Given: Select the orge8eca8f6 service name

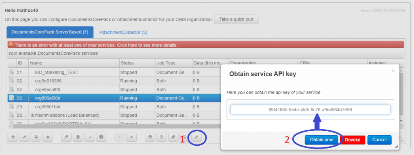Looking at the screenshot, I should click(48, 90).
